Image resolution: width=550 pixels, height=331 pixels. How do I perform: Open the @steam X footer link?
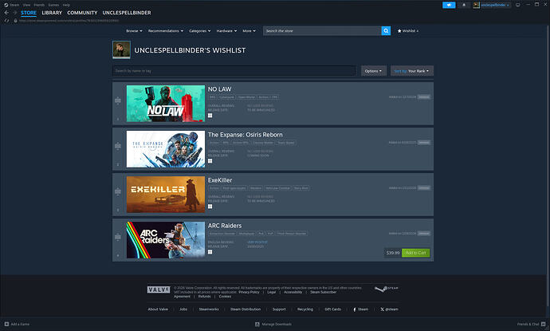pyautogui.click(x=383, y=309)
